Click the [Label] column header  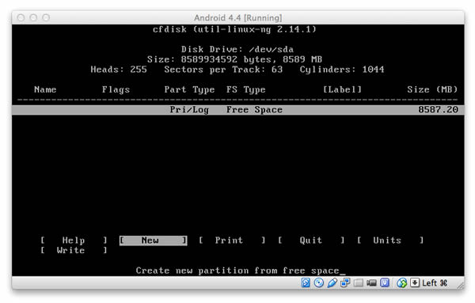pos(342,89)
